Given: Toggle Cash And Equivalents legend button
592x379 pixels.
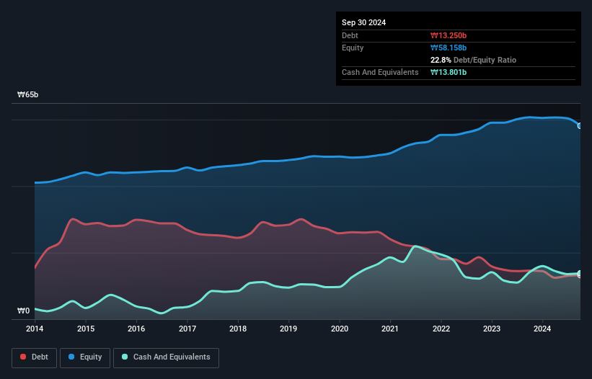Looking at the screenshot, I should click(166, 357).
